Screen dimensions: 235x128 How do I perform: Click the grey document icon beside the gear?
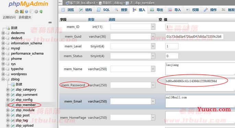tap(31, 12)
